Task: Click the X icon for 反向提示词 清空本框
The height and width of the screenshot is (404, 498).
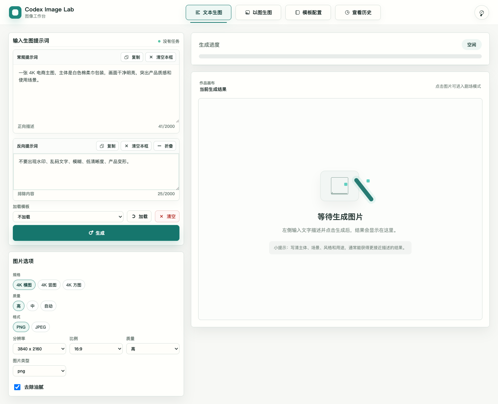Action: tap(127, 146)
